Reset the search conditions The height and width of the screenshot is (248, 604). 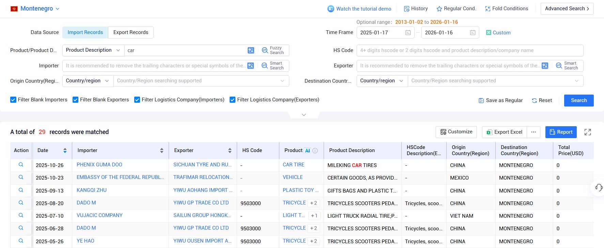coord(542,100)
